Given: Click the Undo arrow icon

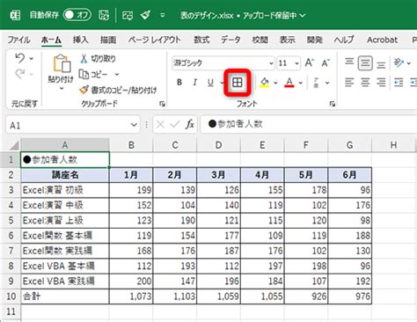Looking at the screenshot, I should click(x=19, y=58).
